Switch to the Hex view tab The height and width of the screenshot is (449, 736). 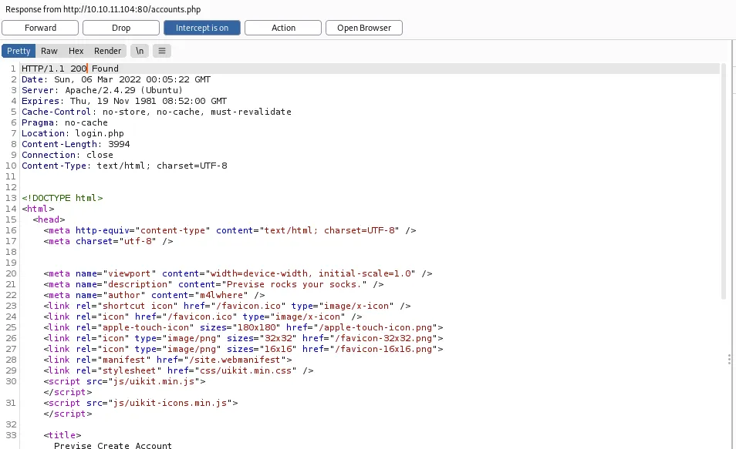point(76,51)
